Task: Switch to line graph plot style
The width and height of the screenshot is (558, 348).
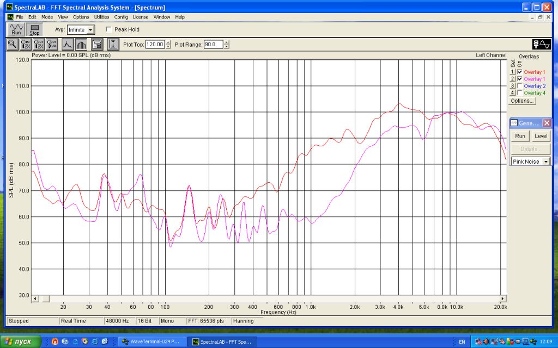Action: coord(68,45)
